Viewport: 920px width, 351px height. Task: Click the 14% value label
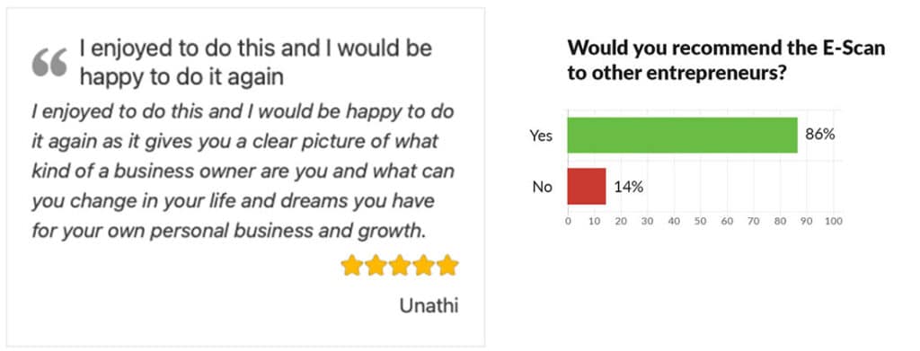[x=628, y=187]
